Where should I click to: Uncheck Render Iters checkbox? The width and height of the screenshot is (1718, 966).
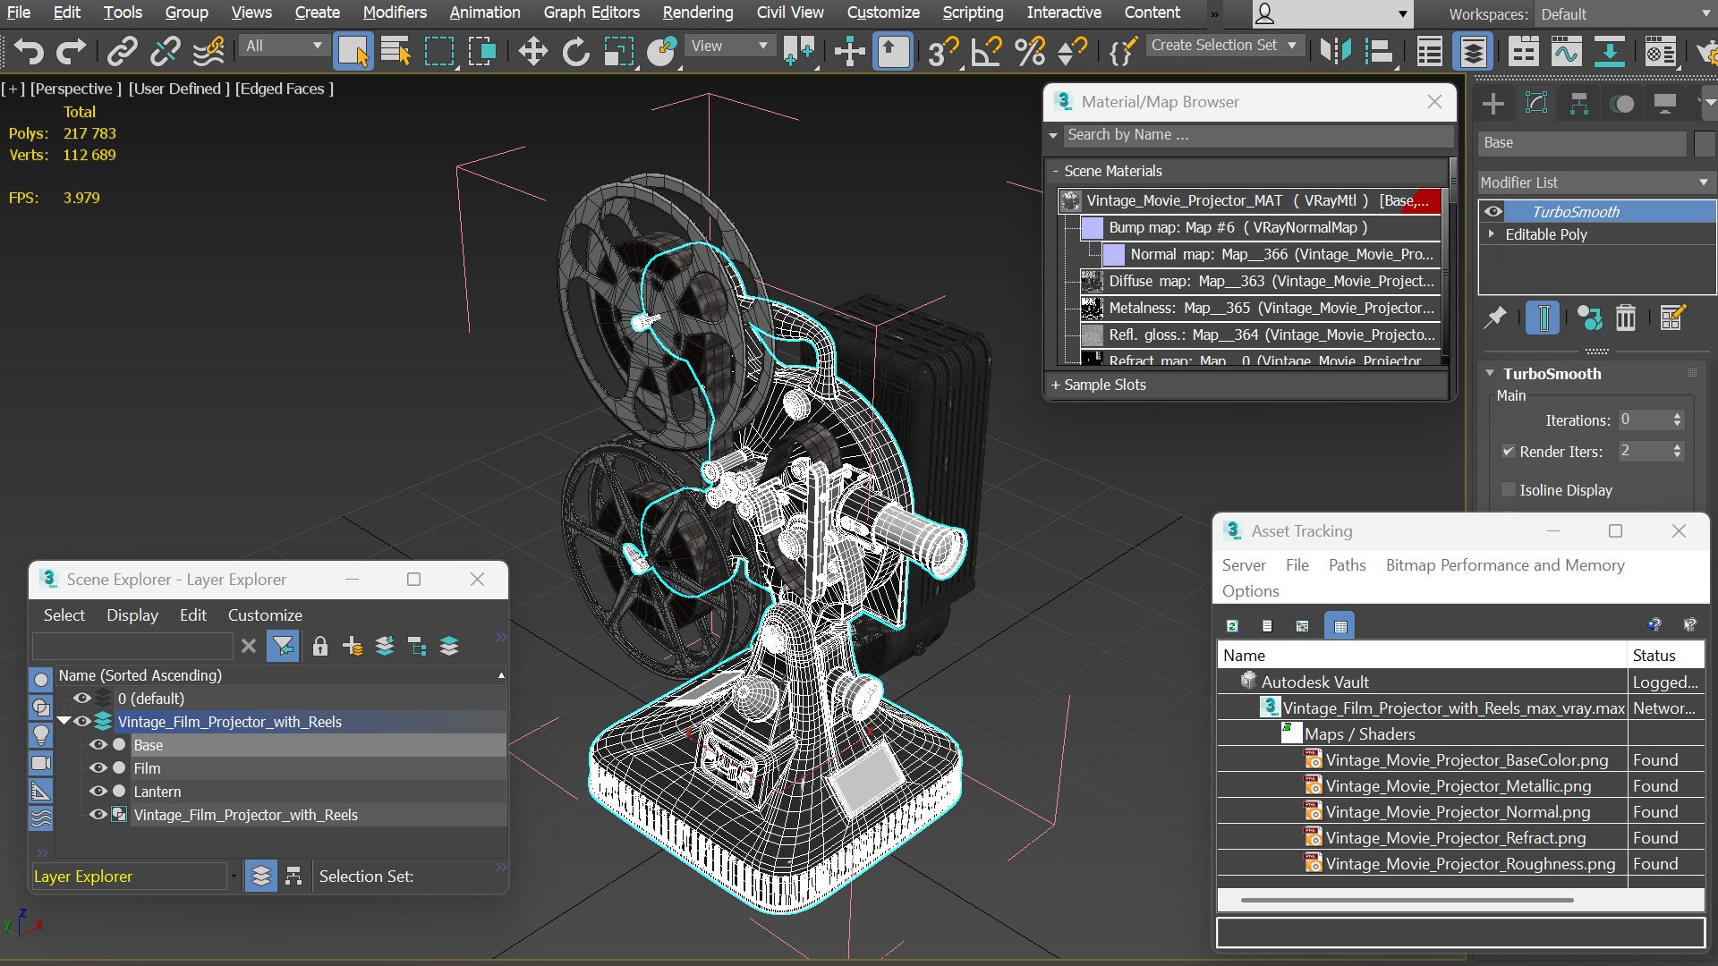(x=1508, y=452)
